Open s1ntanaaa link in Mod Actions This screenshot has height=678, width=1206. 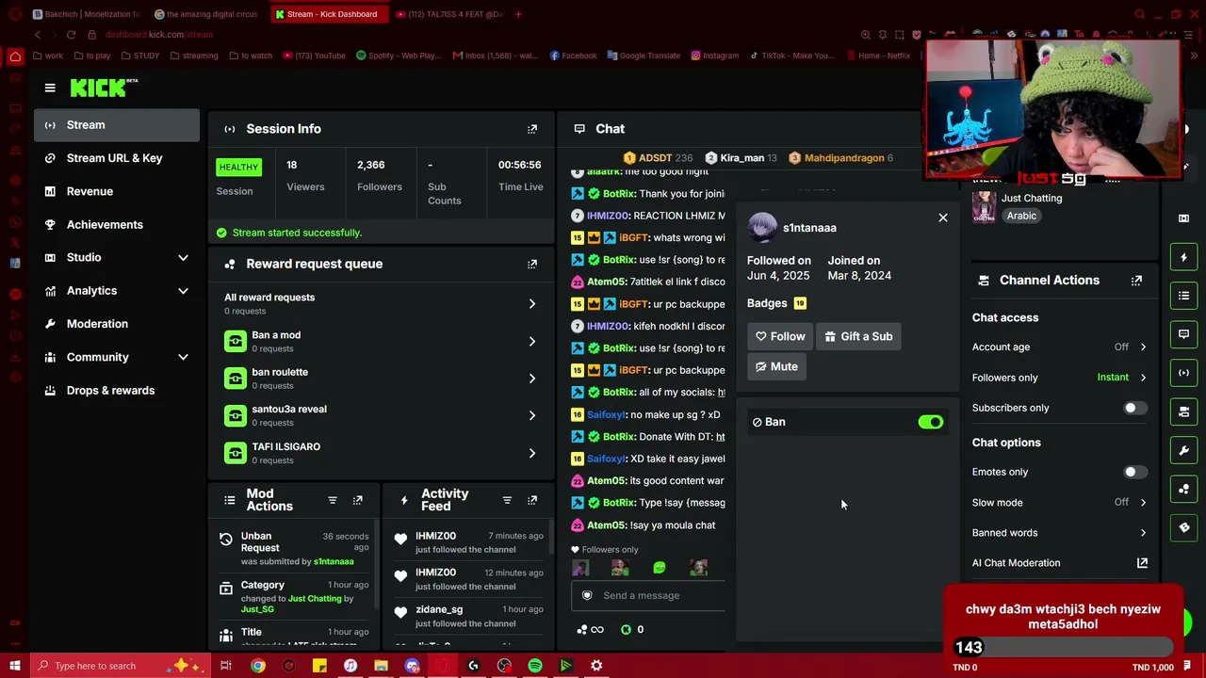tap(334, 561)
